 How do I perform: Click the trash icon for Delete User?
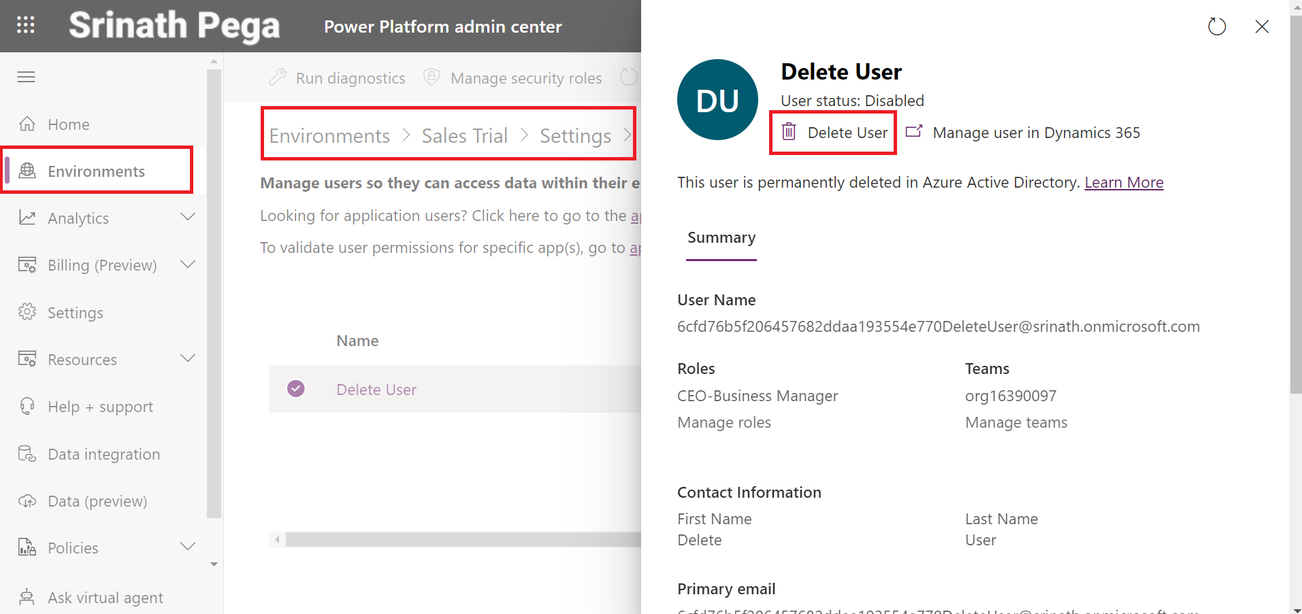pyautogui.click(x=788, y=132)
